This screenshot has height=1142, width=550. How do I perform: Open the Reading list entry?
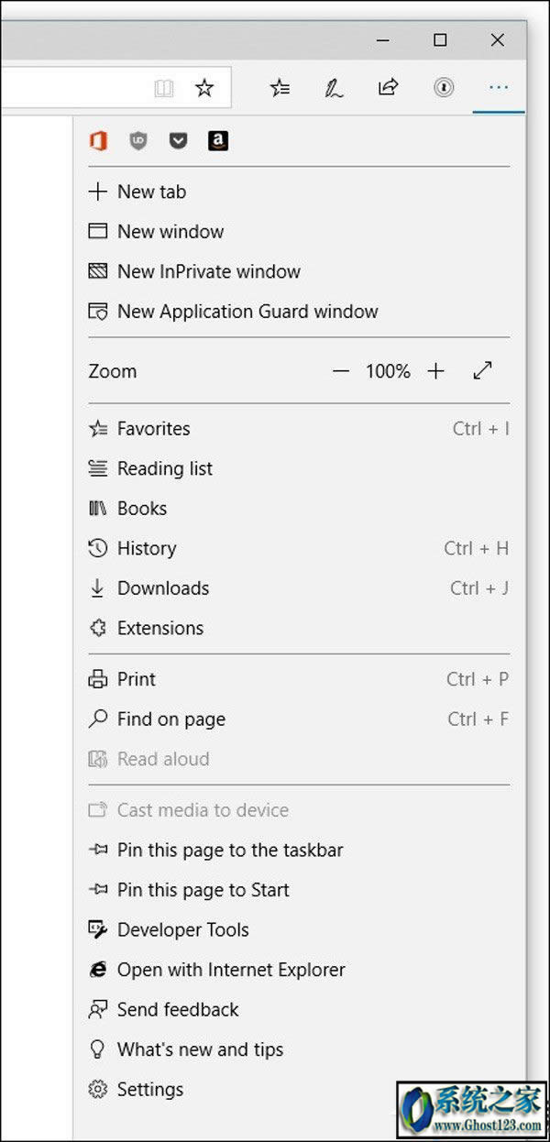click(x=164, y=468)
